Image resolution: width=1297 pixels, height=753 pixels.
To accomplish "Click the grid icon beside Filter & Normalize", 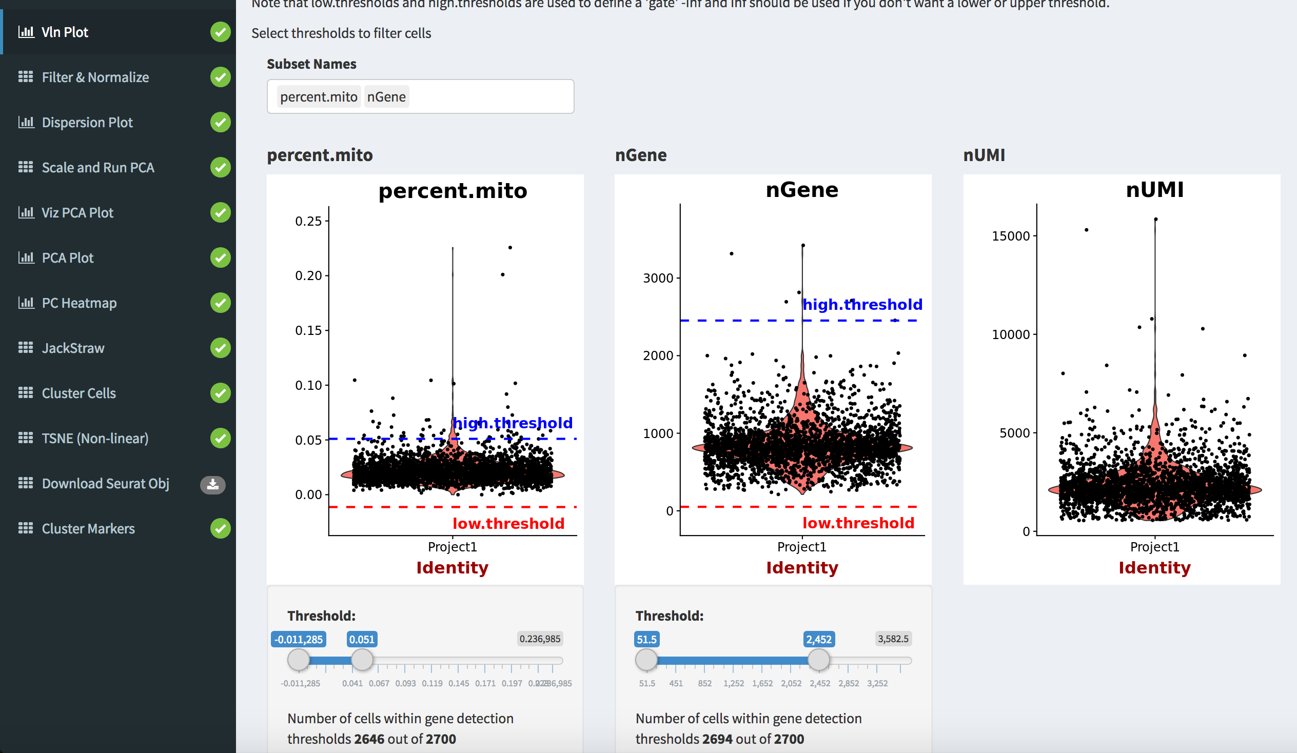I will coord(26,77).
